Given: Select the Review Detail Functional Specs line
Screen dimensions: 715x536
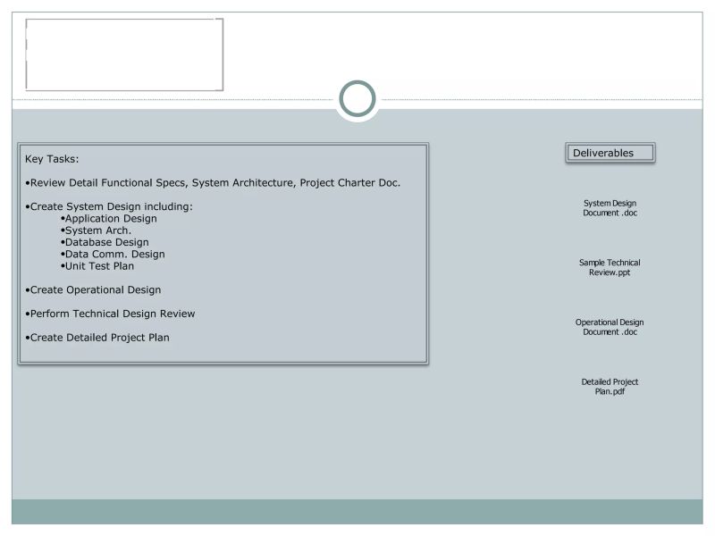Looking at the screenshot, I should [x=214, y=182].
